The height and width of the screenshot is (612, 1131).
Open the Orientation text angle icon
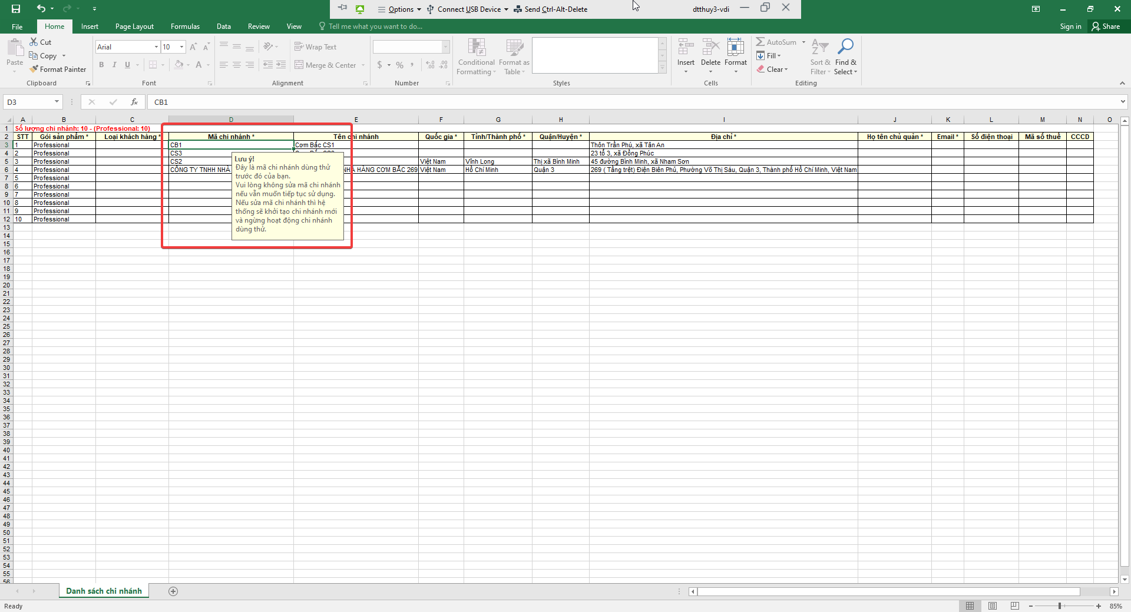(x=268, y=47)
